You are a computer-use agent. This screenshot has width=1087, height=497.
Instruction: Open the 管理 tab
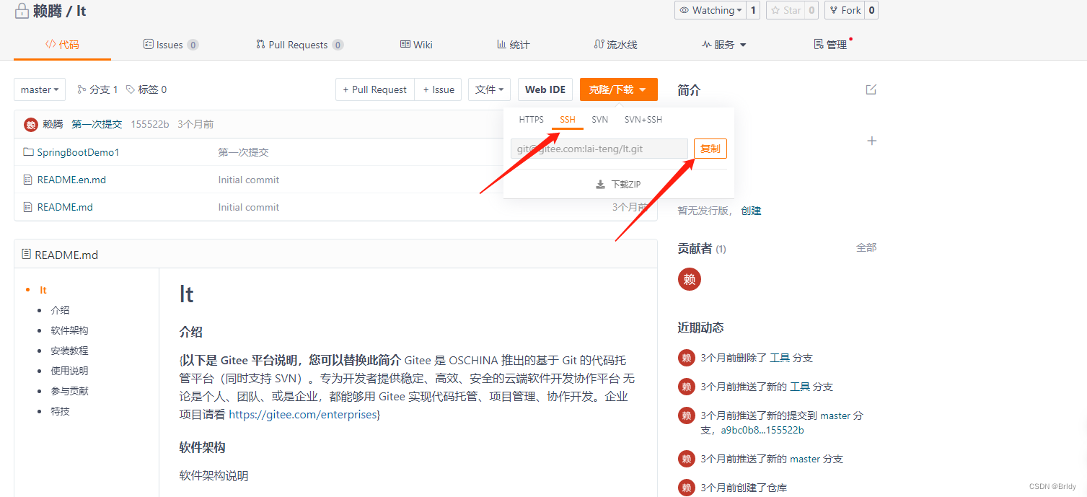click(831, 45)
